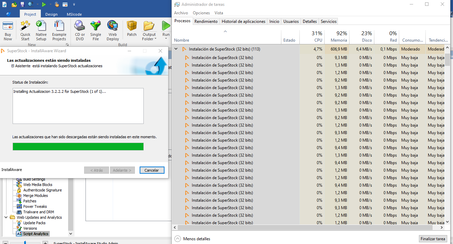Open the Archivo menu in Task Manager
Screen dimensions: 453x244
[181, 13]
